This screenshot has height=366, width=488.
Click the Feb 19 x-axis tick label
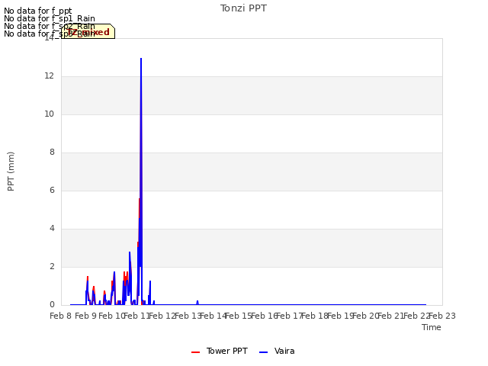(x=340, y=316)
